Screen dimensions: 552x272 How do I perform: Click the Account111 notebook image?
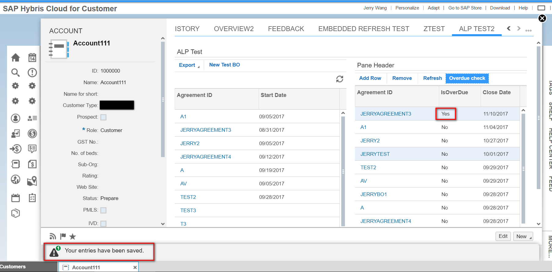coord(59,49)
